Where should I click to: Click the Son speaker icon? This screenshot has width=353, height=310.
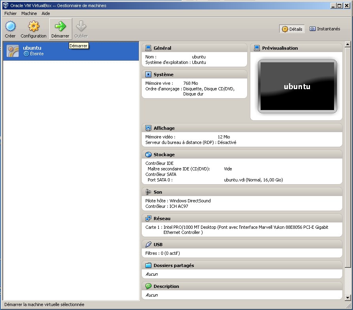(148, 192)
